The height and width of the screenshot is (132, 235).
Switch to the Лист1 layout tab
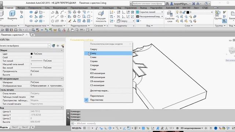tap(15, 127)
